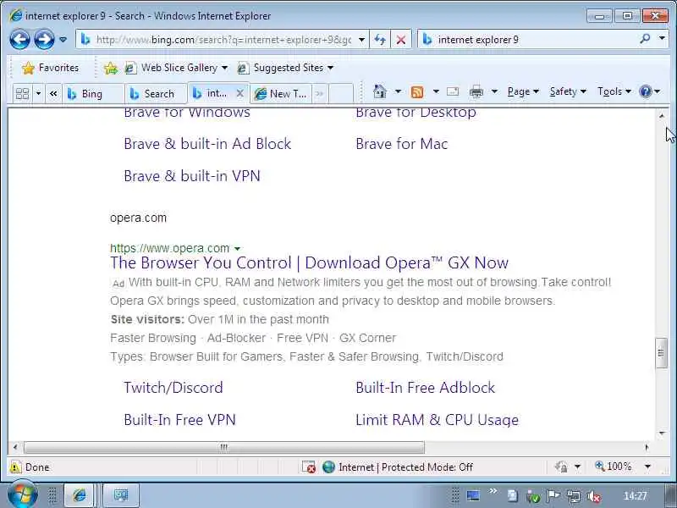Click the Read Mail envelope icon
677x508 pixels.
coord(453,91)
